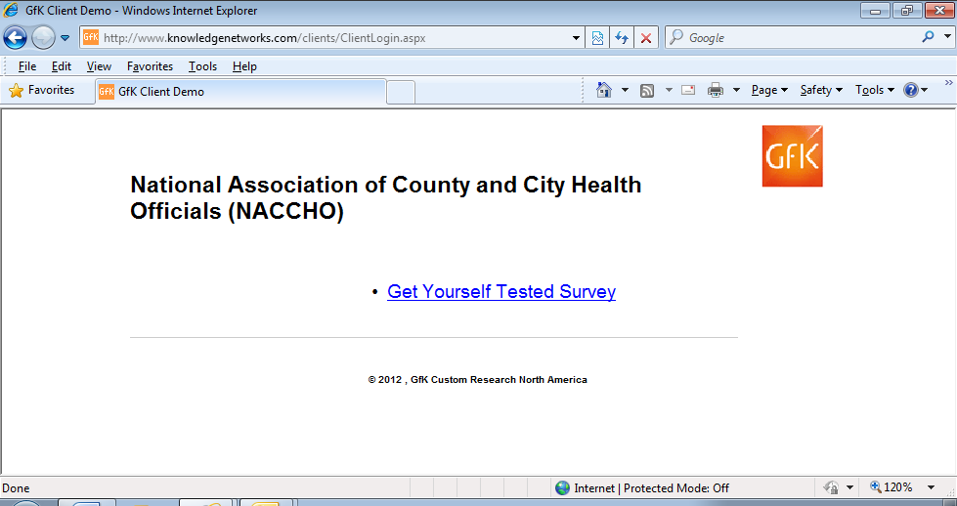Viewport: 957px width, 506px height.
Task: Click the GfK favicon in address bar
Action: click(x=90, y=37)
